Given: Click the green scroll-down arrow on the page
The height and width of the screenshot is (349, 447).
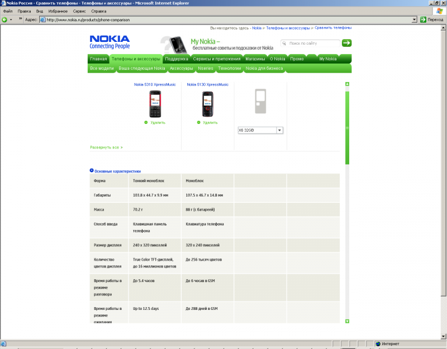Looking at the screenshot, I should [347, 321].
